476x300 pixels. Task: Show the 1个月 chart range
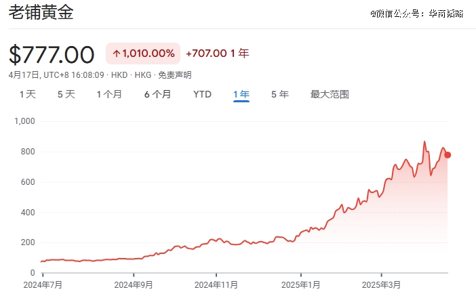click(109, 94)
